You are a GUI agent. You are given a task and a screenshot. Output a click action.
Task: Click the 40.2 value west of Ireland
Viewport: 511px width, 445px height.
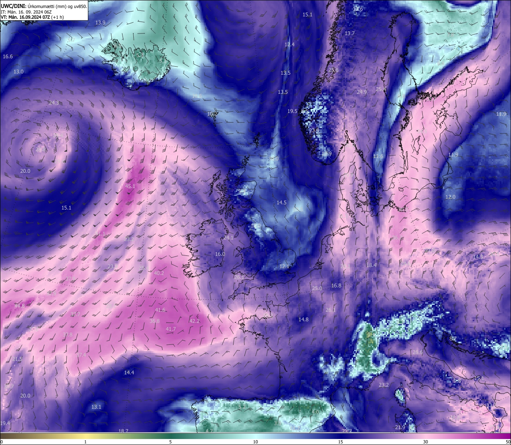click(159, 273)
